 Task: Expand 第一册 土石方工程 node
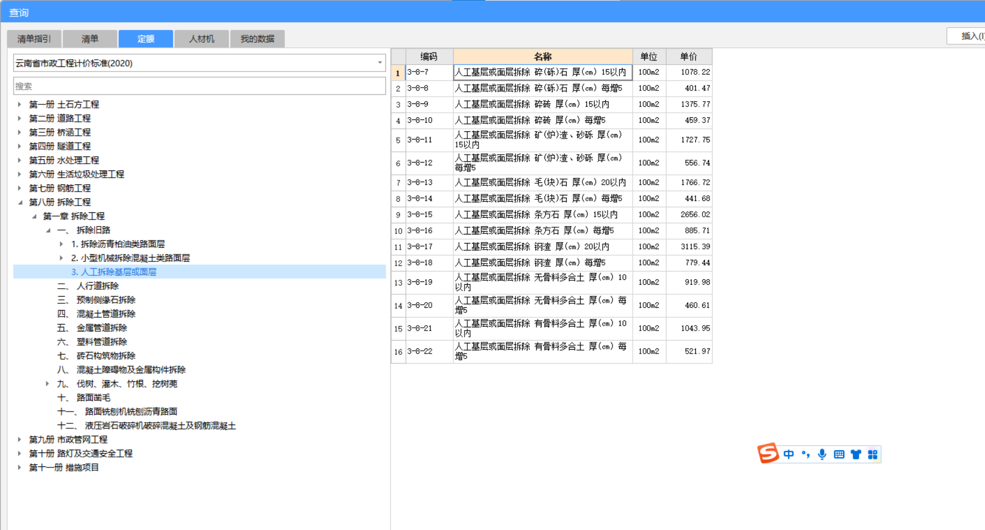(20, 104)
